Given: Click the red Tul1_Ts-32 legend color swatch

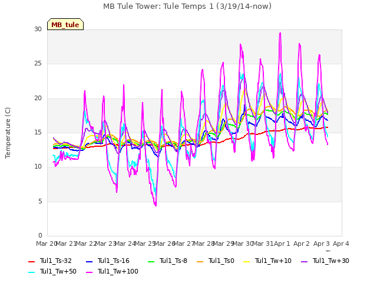Looking at the screenshot, I should click(31, 262).
